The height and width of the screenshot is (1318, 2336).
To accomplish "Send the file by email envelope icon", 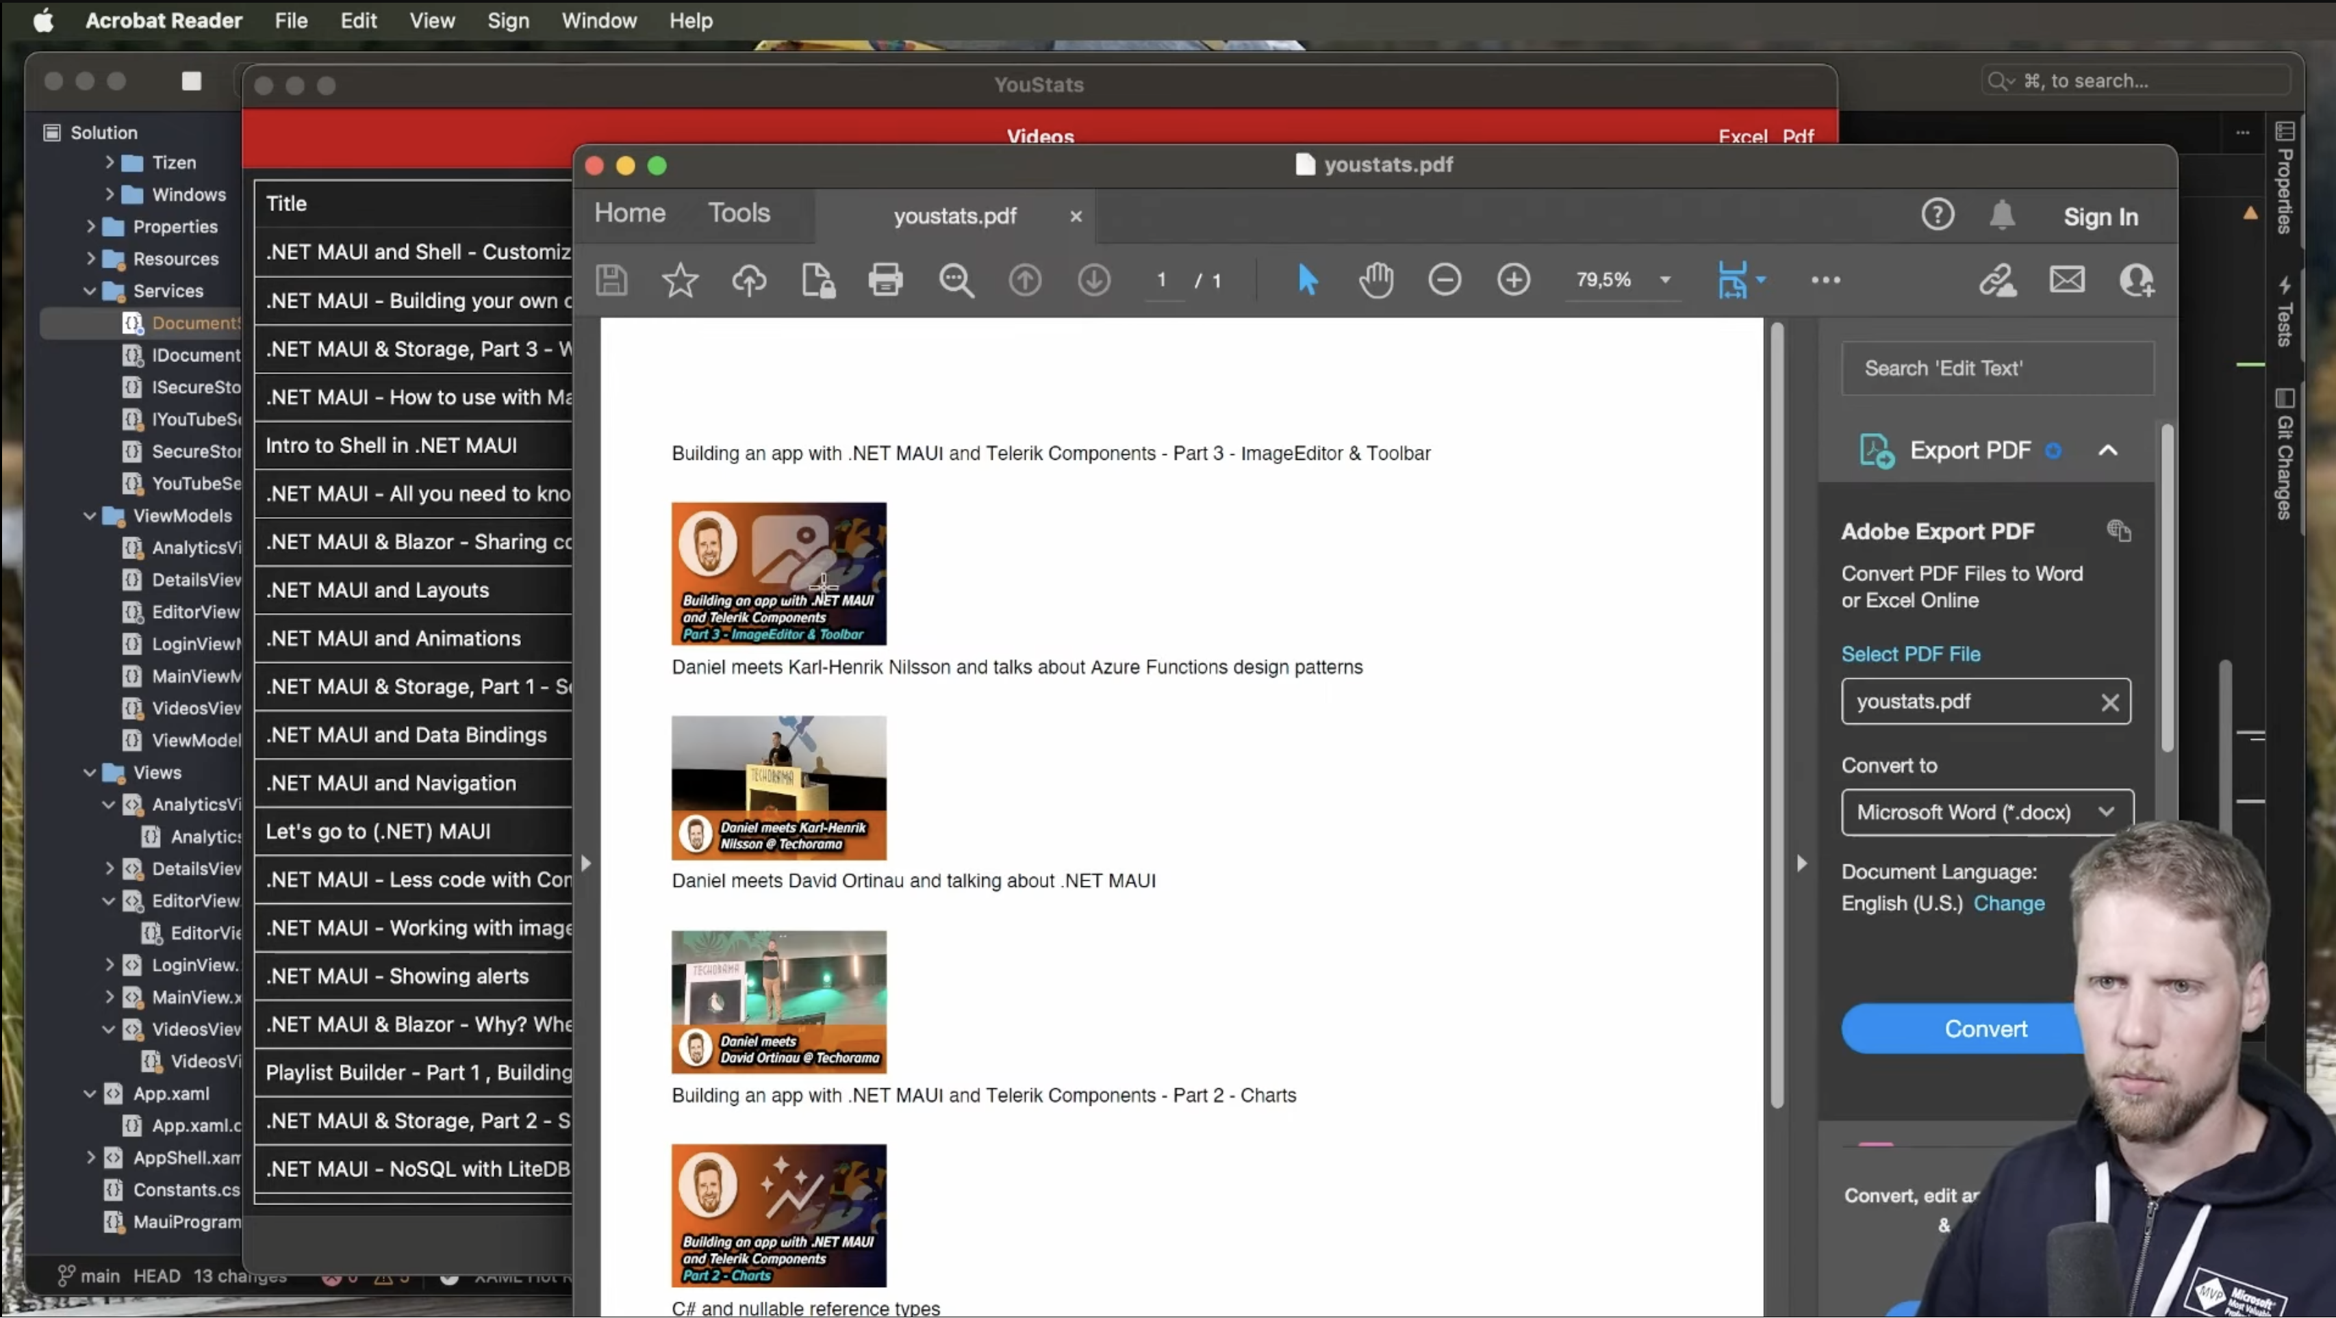I will 2068,280.
